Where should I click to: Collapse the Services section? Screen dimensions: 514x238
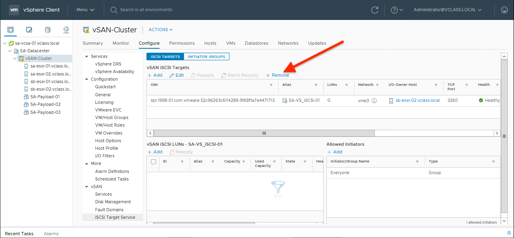87,57
